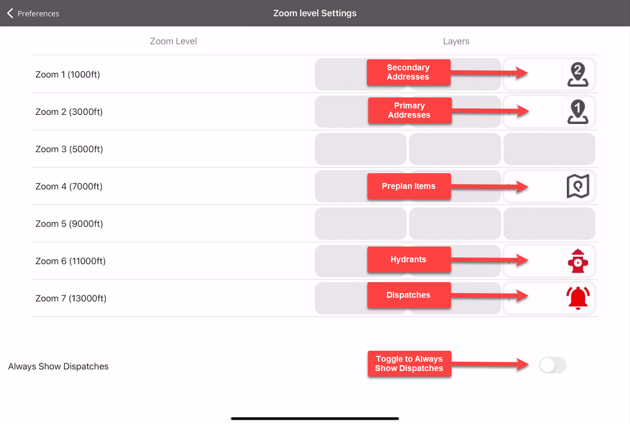Image resolution: width=630 pixels, height=424 pixels.
Task: Select the Zoom 1 (1000ft) row label
Action: [68, 75]
